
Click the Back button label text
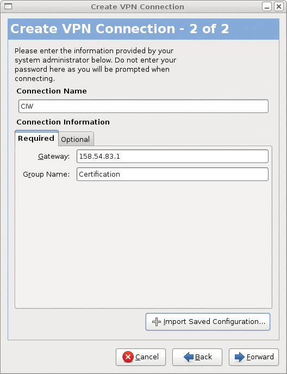click(203, 357)
